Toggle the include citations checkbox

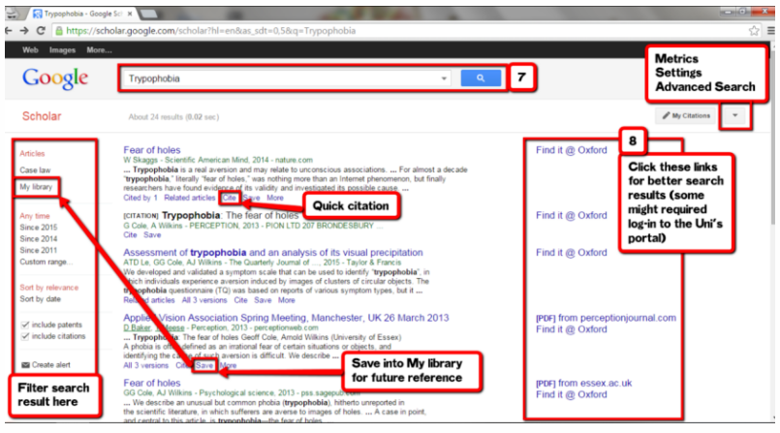click(25, 336)
